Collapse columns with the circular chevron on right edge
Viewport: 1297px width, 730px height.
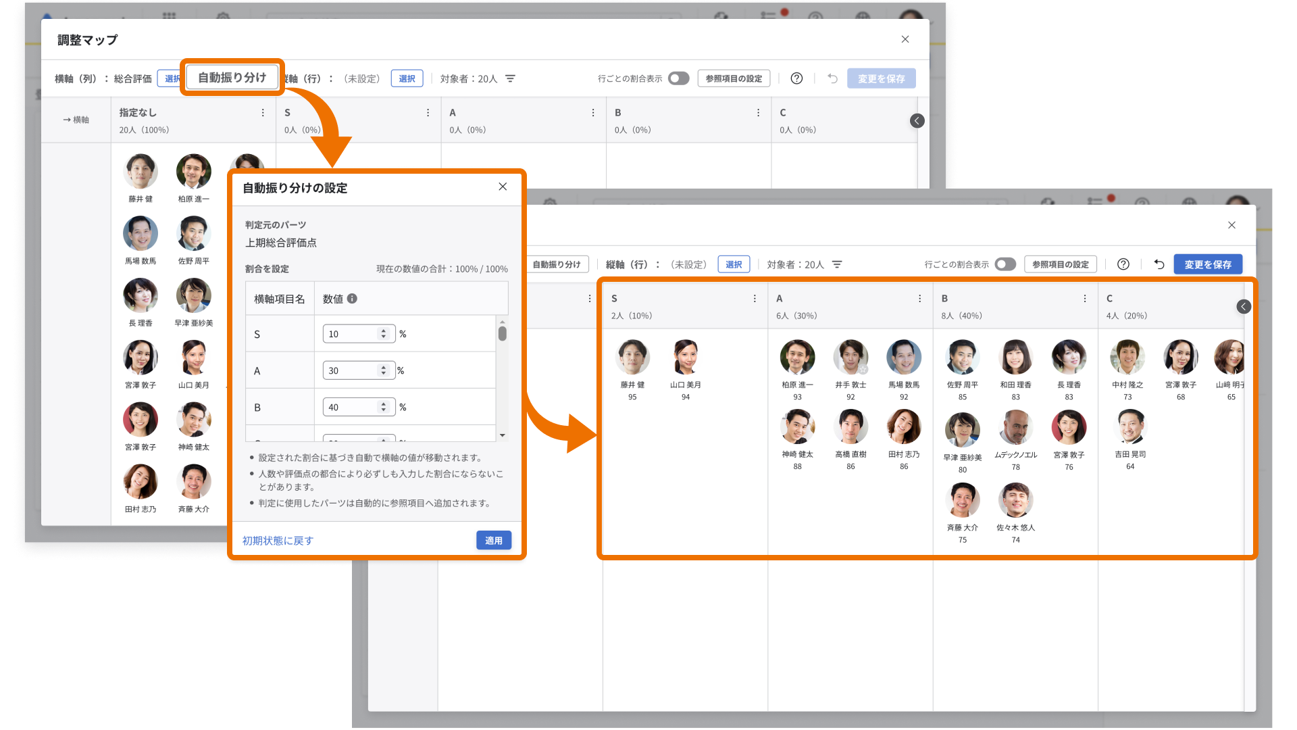917,120
